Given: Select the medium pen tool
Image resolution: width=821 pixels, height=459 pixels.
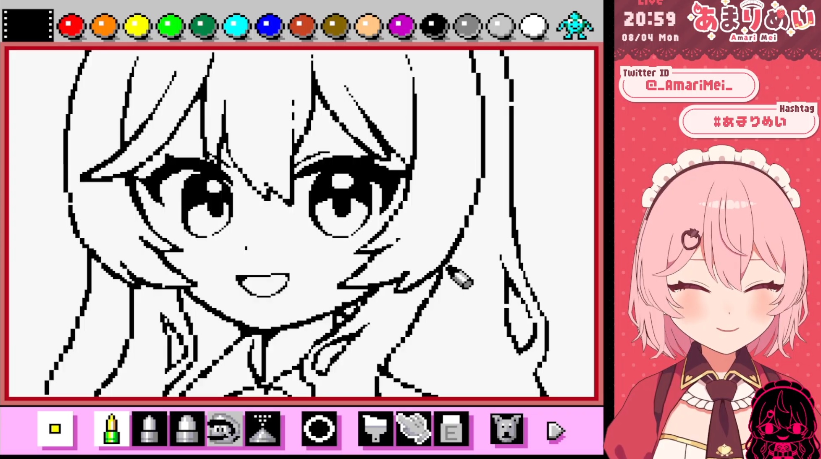Looking at the screenshot, I should pyautogui.click(x=149, y=429).
